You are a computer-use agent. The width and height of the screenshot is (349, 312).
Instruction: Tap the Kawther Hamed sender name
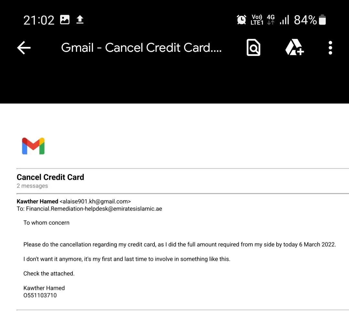(x=37, y=201)
